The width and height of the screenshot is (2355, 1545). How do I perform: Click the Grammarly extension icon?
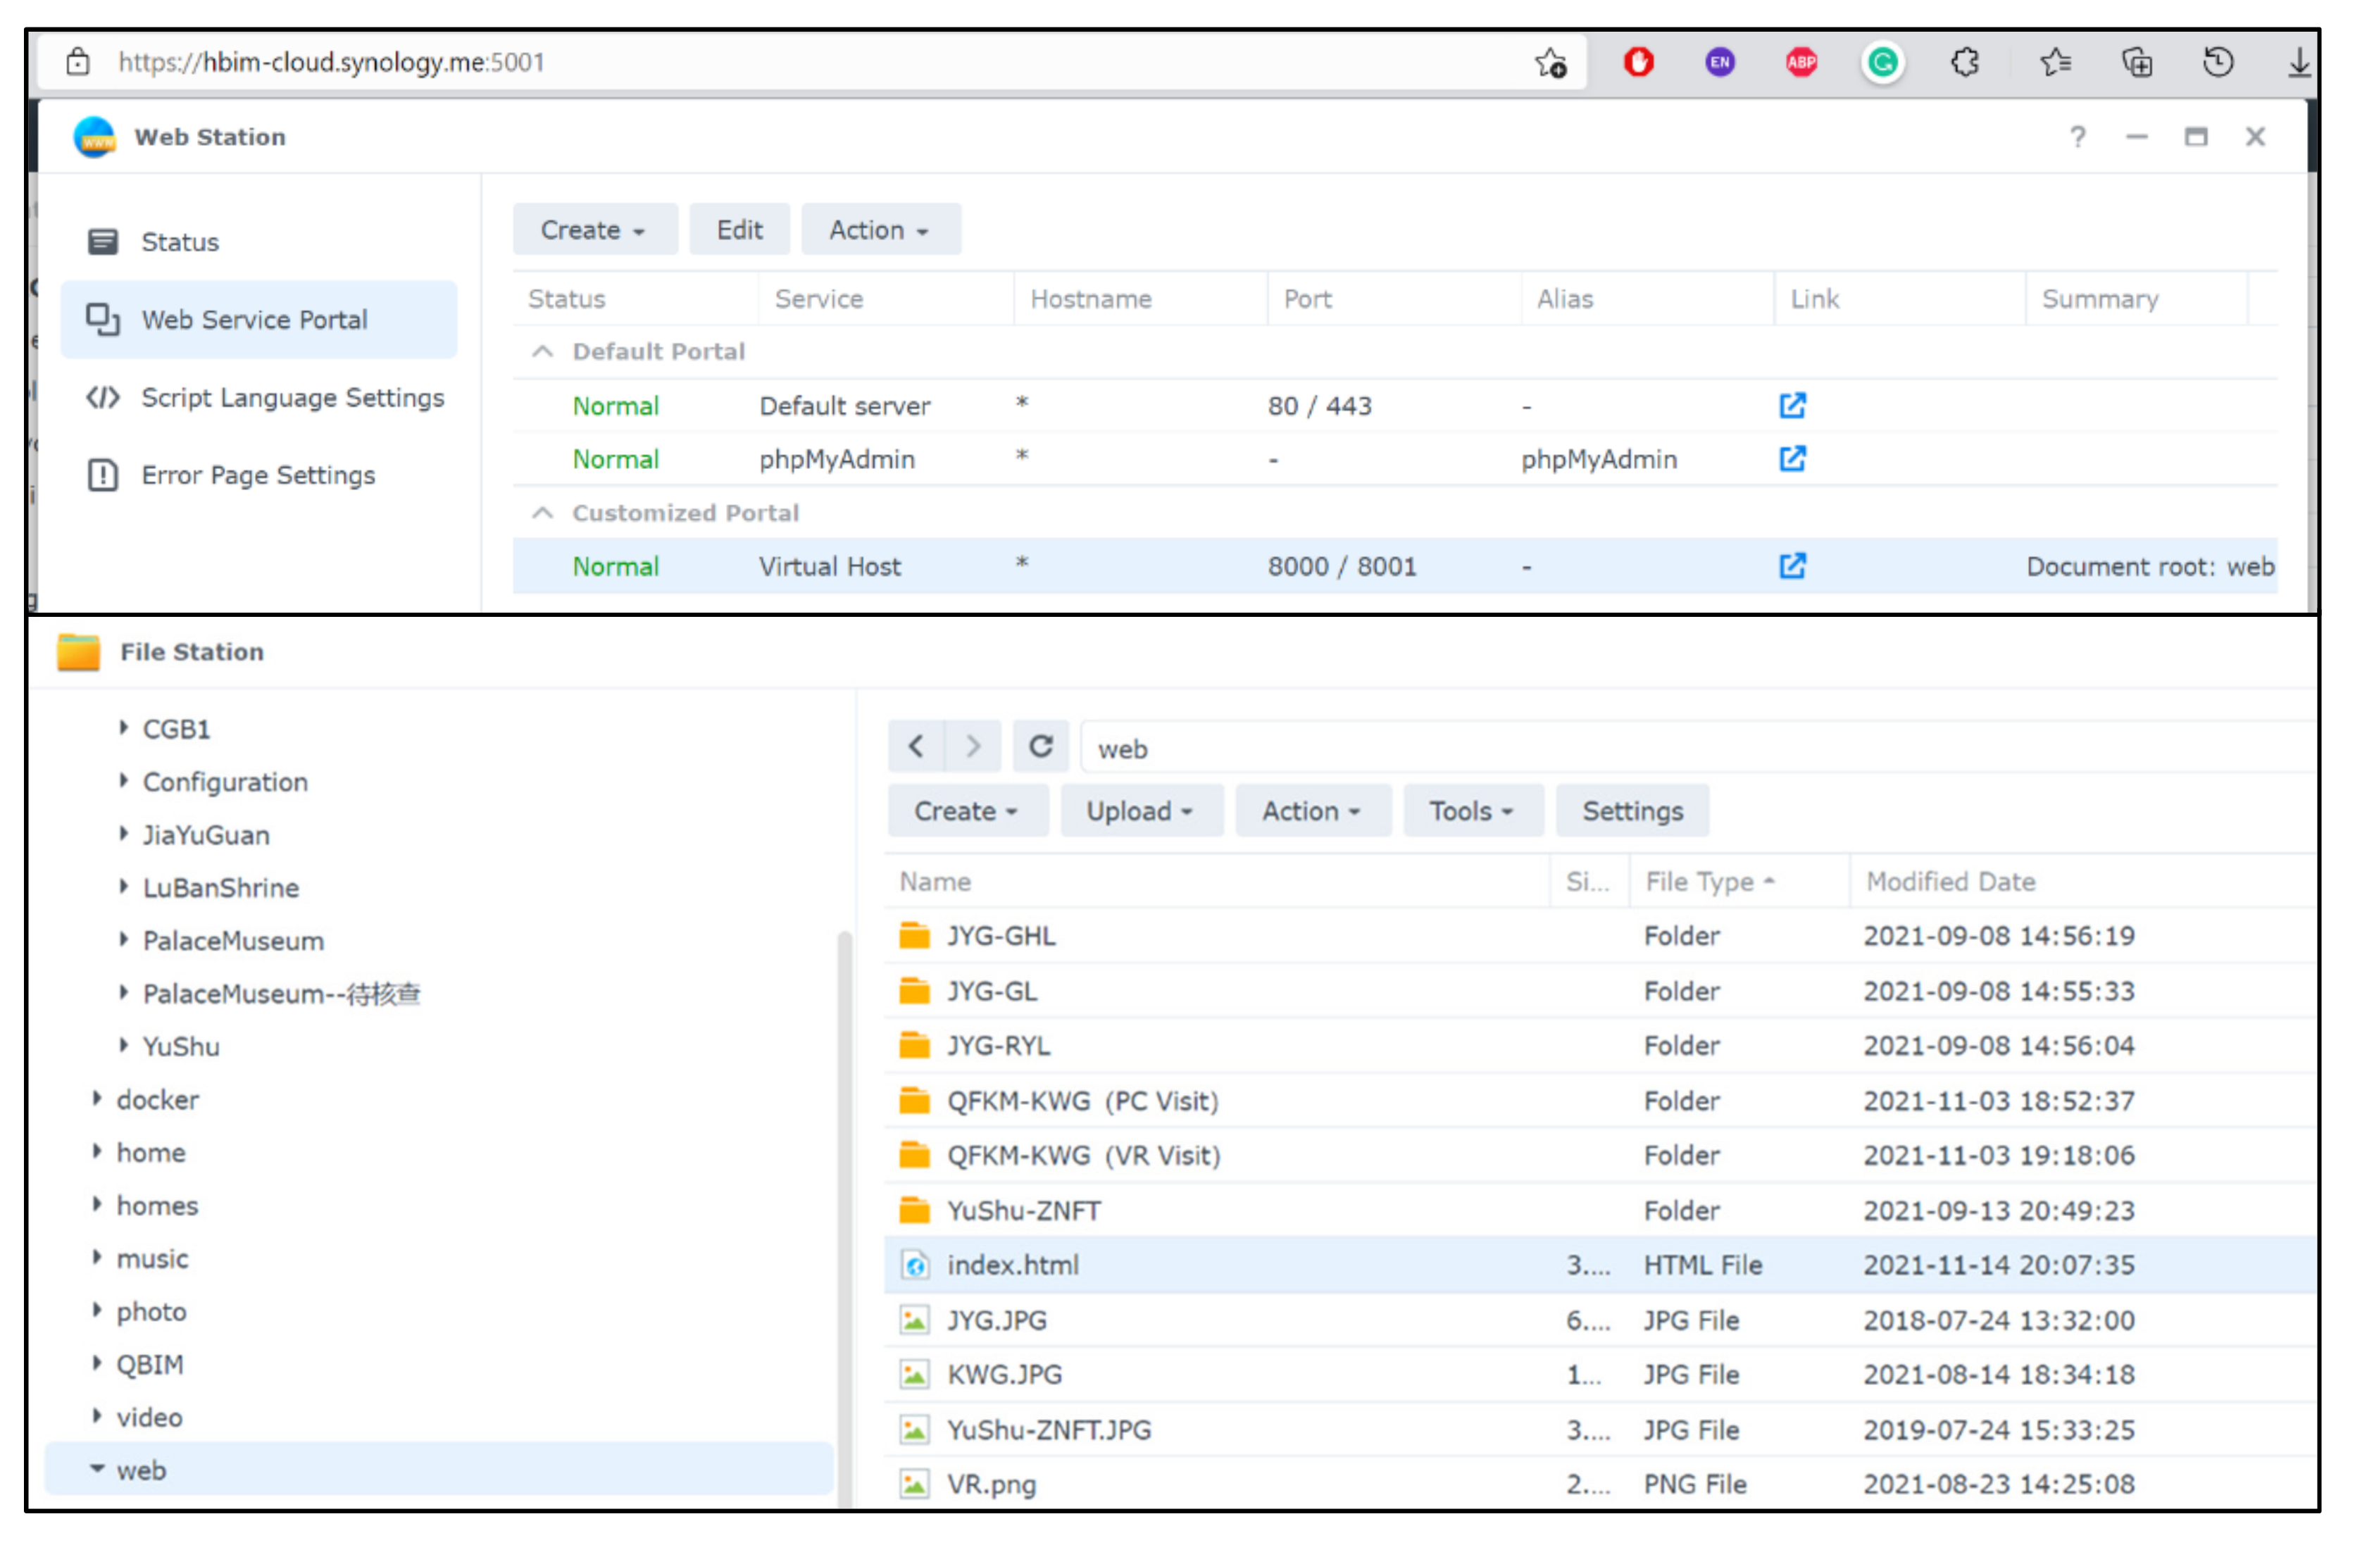(x=1882, y=63)
